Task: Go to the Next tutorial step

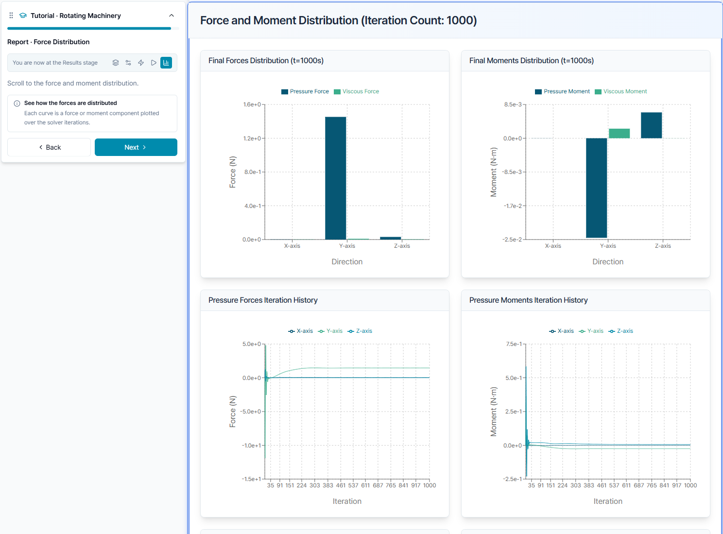Action: (x=136, y=147)
